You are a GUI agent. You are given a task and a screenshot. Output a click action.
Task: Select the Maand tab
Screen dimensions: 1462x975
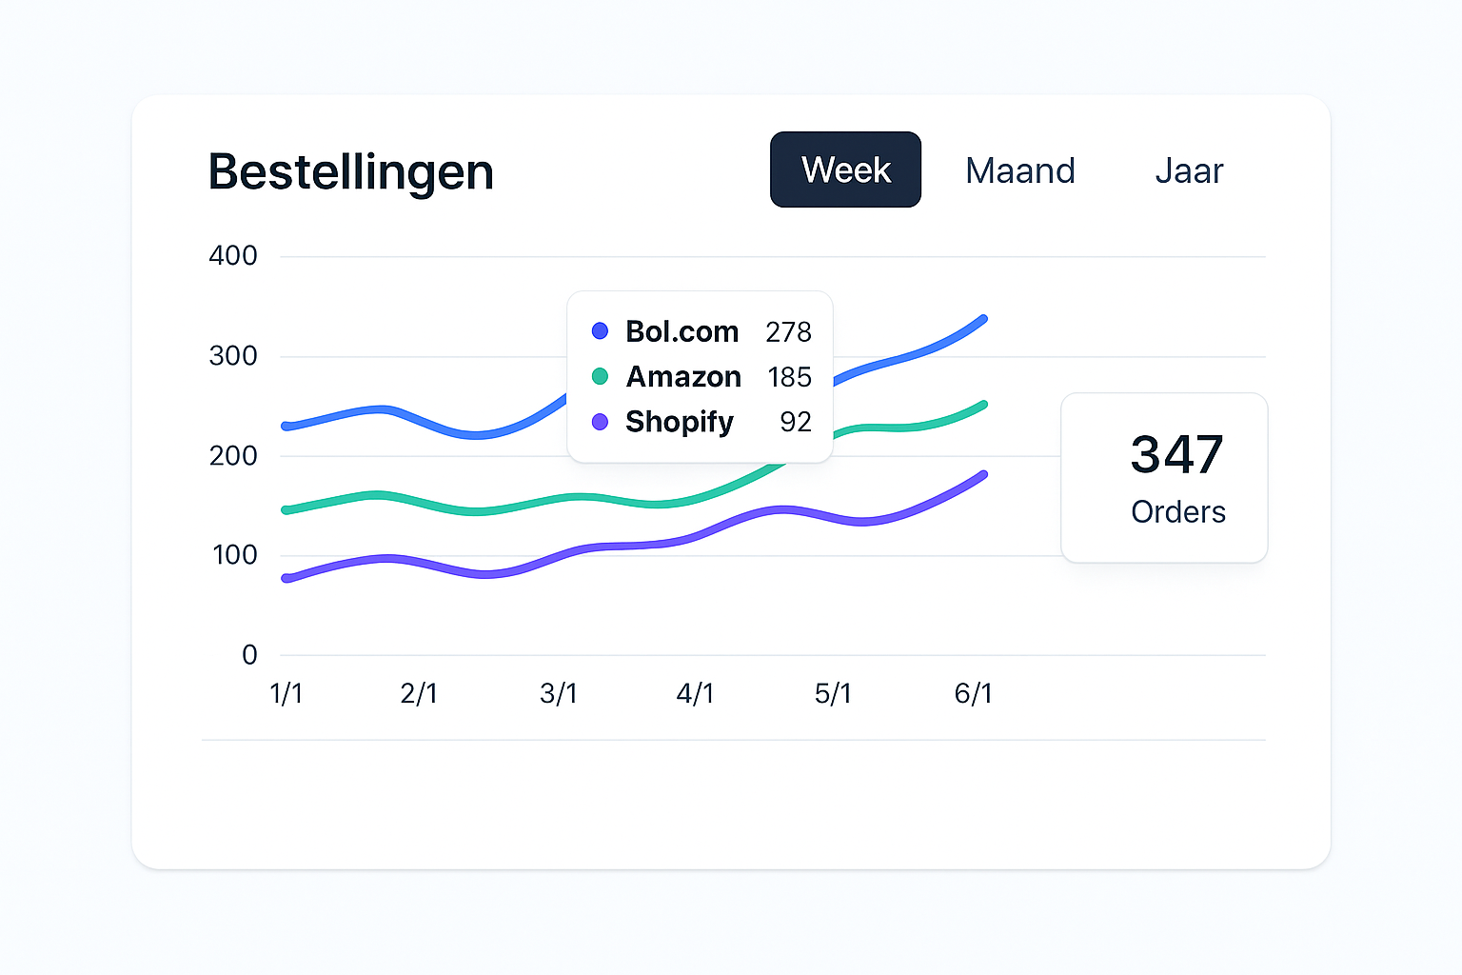coord(1019,171)
